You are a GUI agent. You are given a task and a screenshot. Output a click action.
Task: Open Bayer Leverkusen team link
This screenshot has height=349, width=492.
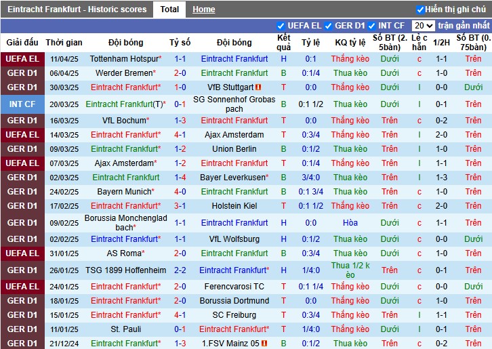[232, 178]
